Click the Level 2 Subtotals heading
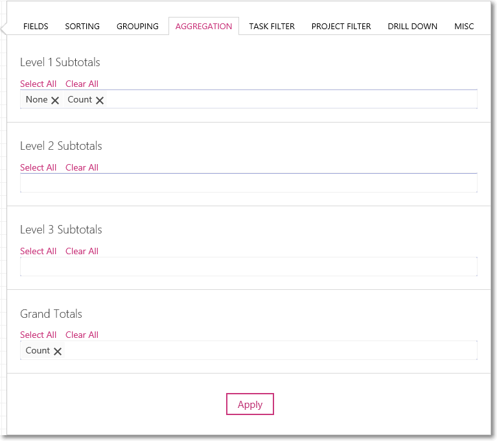497x441 pixels. click(x=61, y=146)
